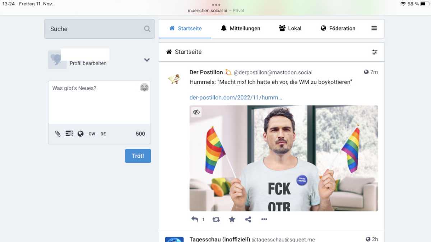Tap the battery 58 % indicator

[418, 4]
